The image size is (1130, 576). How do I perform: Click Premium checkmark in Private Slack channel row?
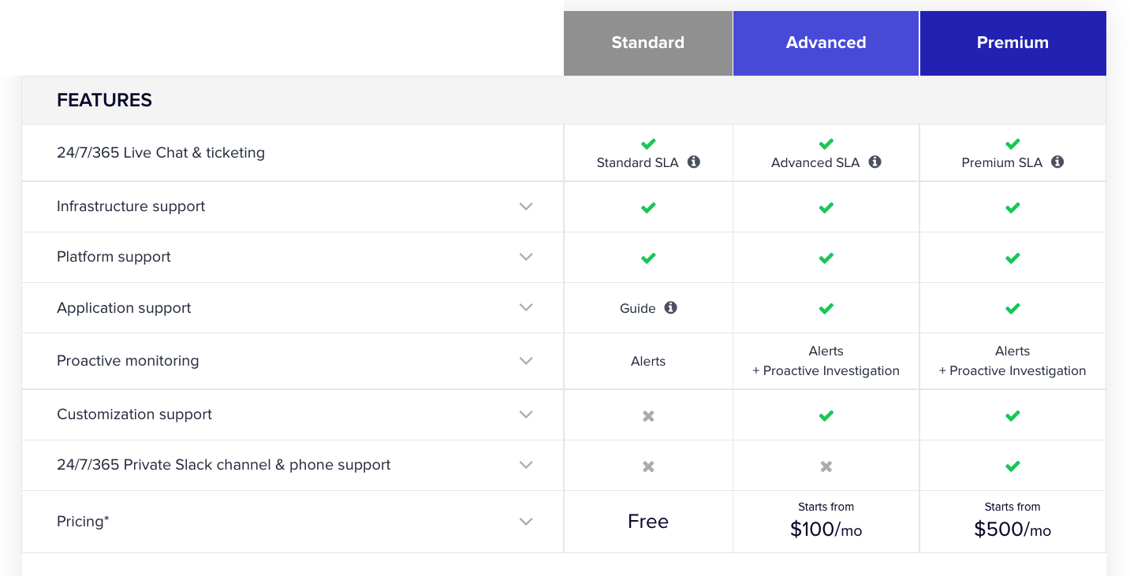[x=1013, y=466]
